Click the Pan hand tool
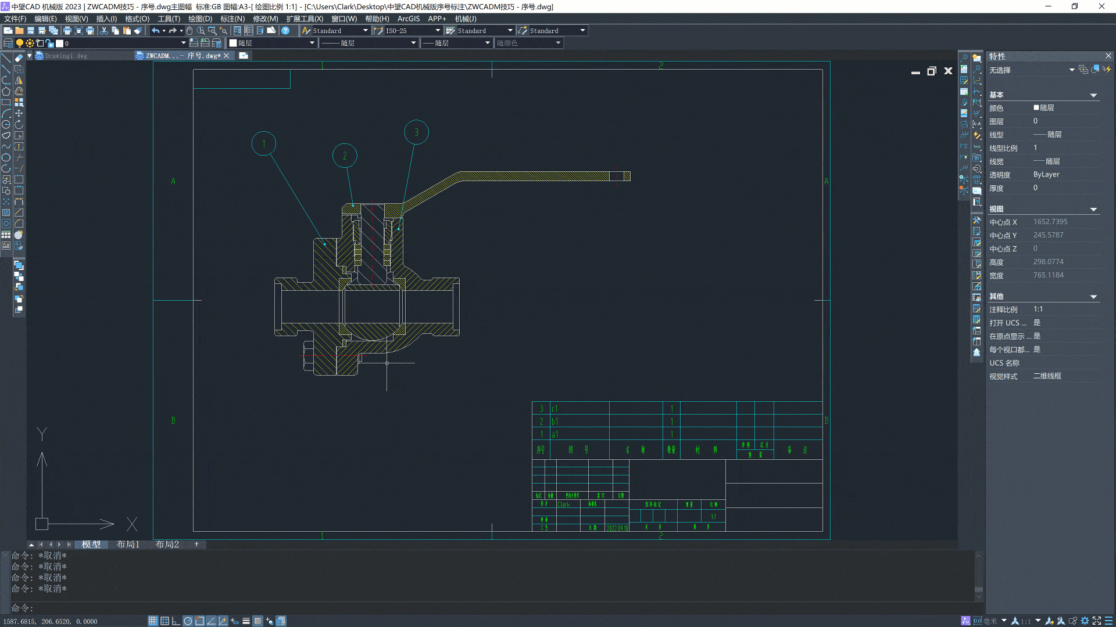 189,31
